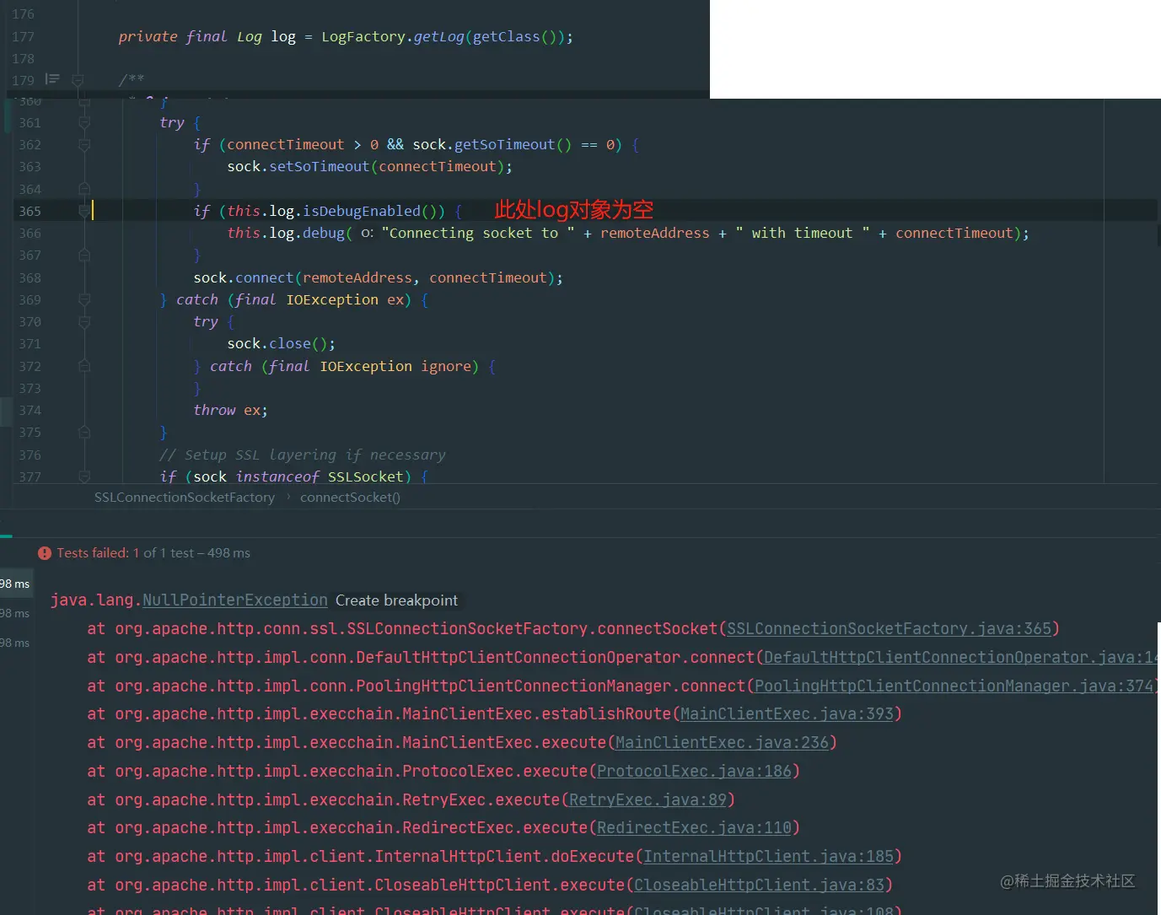Screen dimensions: 1161x915
Task: Click the "Tests failed: 1 of 1 test" status text
Action: pos(153,553)
